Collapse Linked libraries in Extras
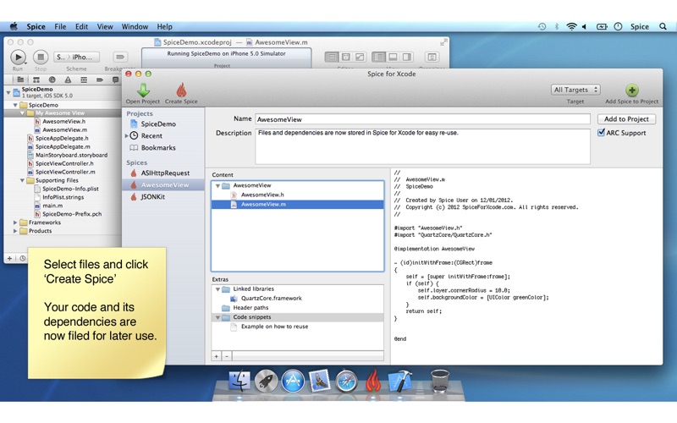677x423 pixels. (217, 289)
